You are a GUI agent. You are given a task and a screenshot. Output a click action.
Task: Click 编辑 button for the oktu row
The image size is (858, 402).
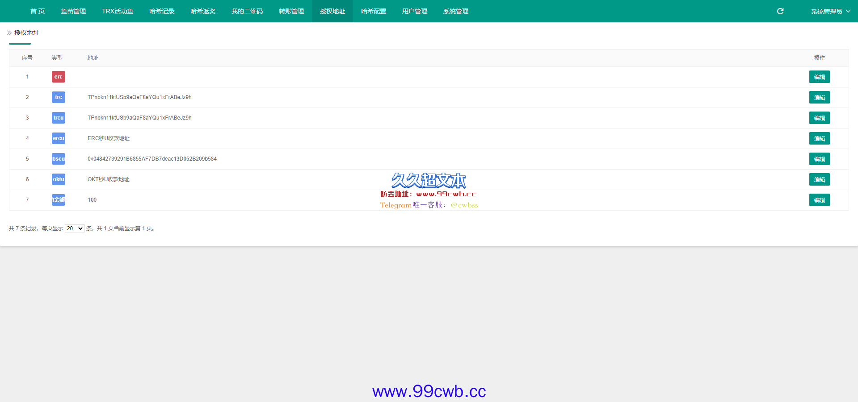[820, 179]
